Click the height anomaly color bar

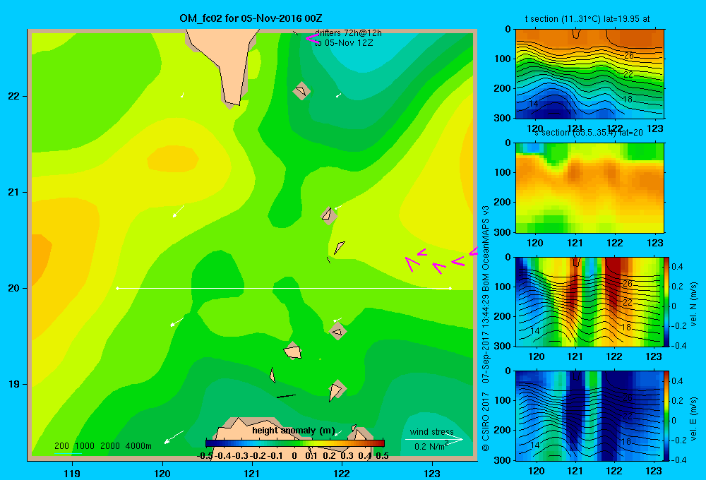[295, 443]
